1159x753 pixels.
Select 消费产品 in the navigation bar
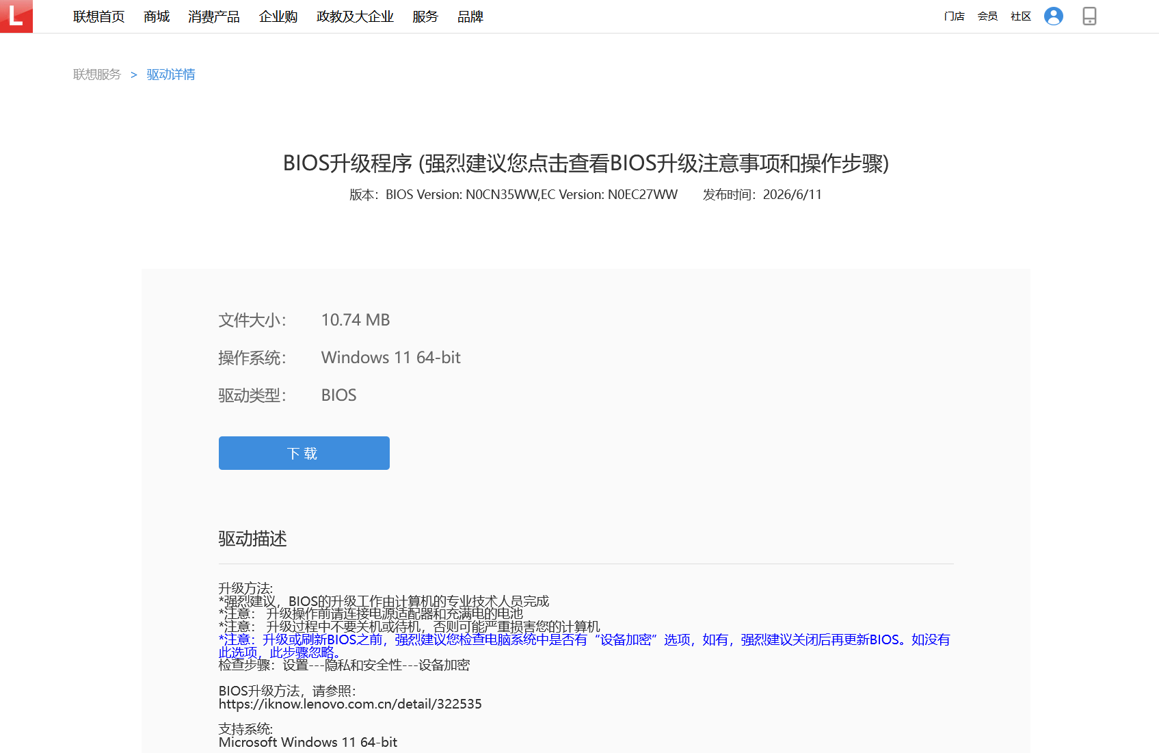214,16
